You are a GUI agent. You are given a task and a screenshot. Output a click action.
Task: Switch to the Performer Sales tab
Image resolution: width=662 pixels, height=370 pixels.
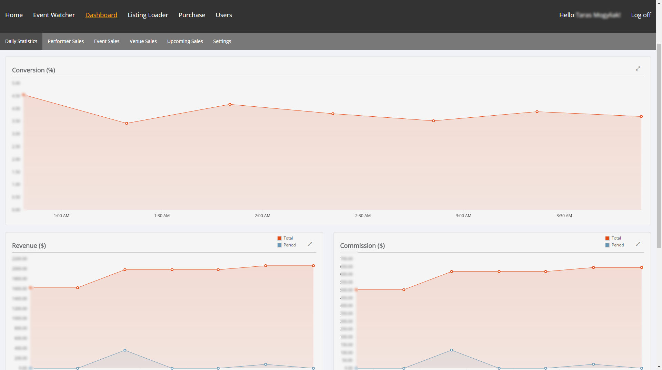tap(66, 41)
